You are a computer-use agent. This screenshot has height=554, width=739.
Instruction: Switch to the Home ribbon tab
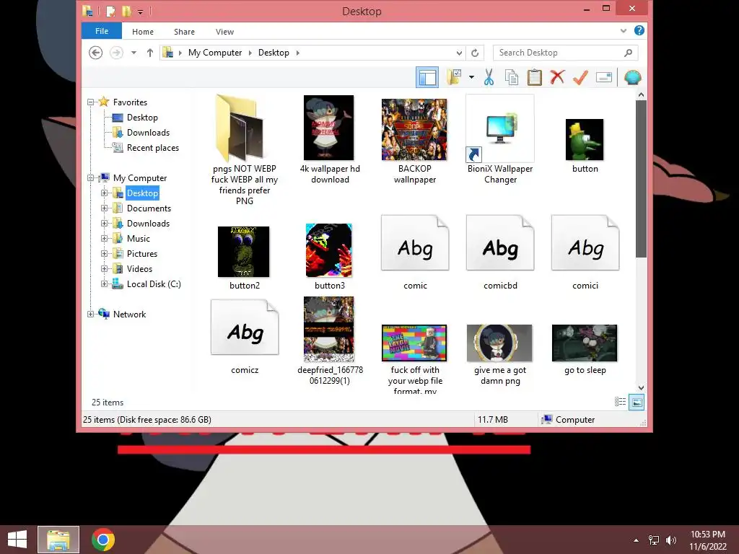143,32
